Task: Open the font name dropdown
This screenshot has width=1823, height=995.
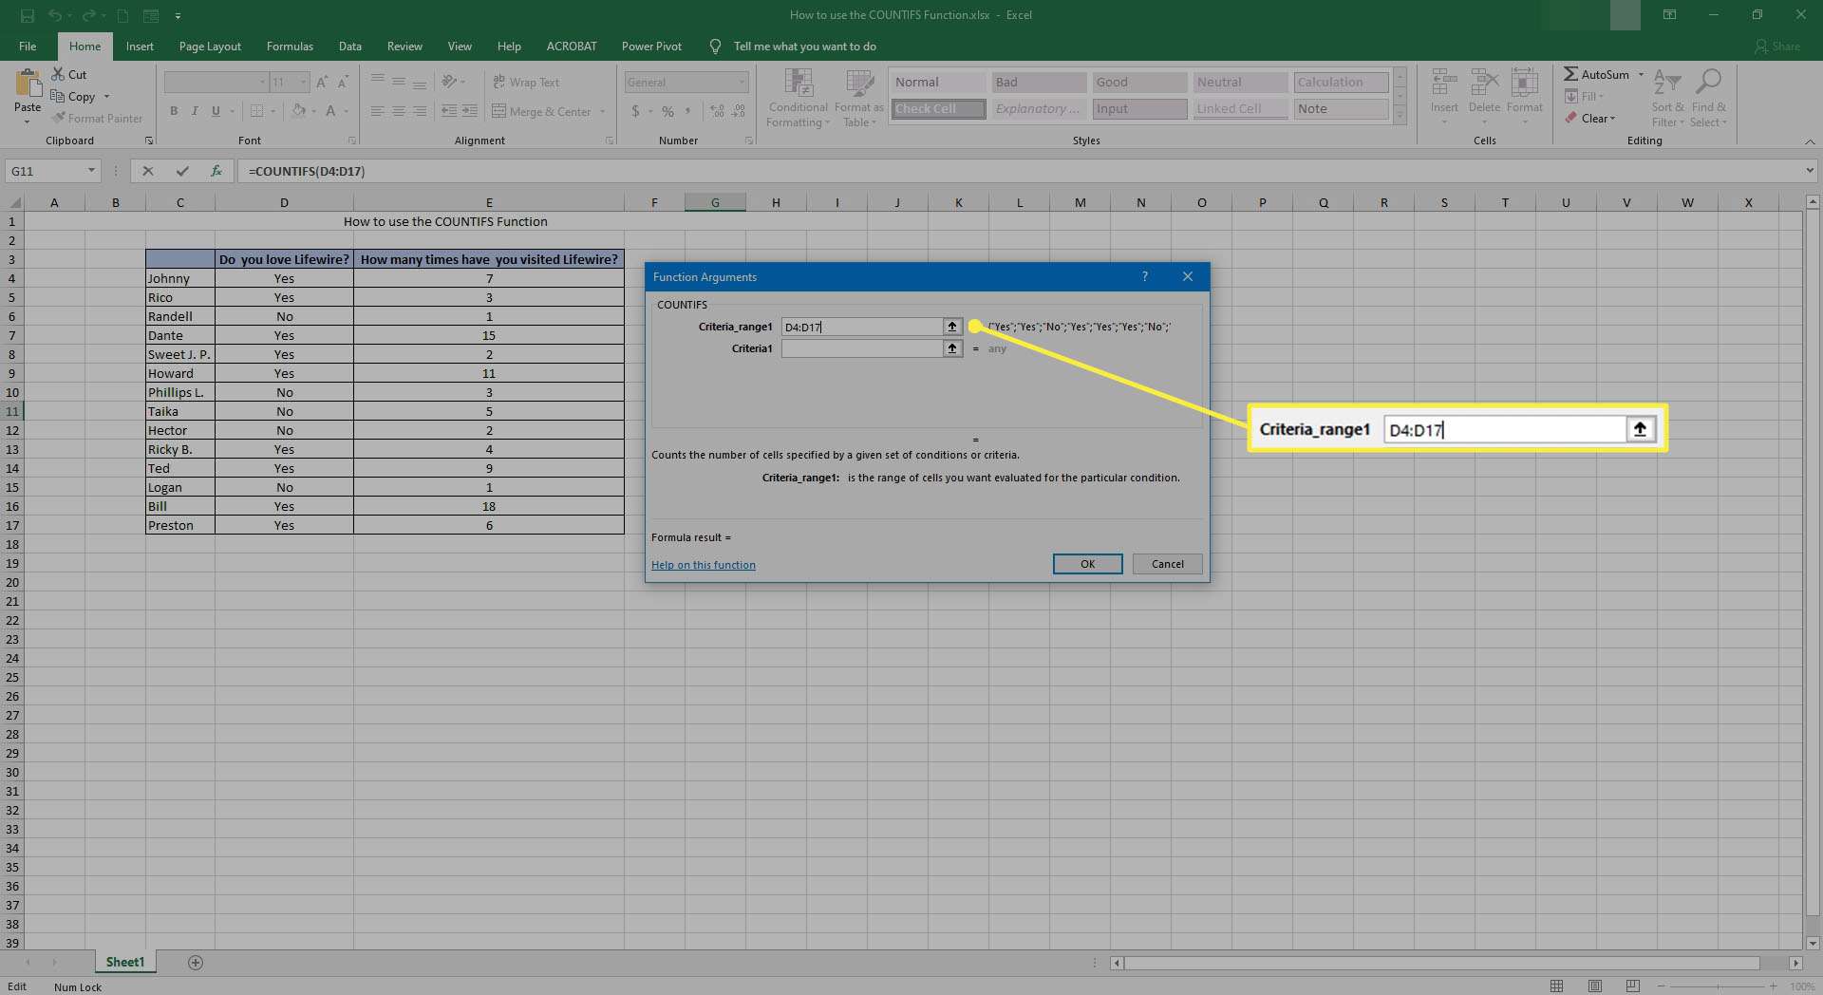Action: [263, 83]
